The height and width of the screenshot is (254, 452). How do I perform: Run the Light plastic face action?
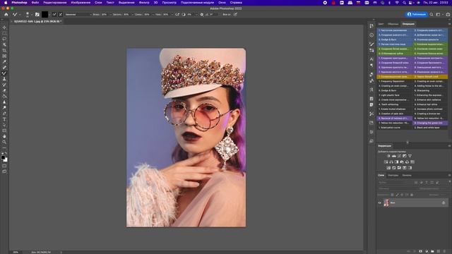394,95
